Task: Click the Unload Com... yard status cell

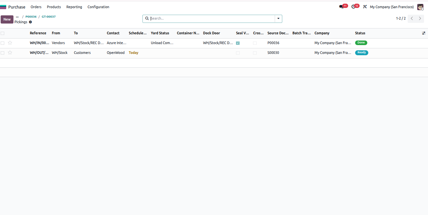Action: (x=162, y=43)
